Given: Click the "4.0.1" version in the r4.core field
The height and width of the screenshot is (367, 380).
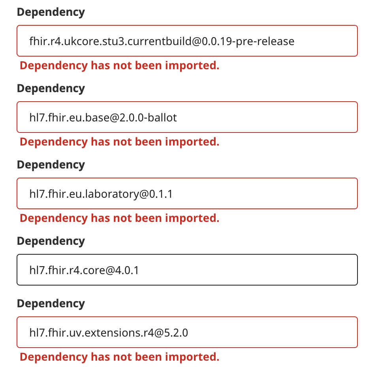Looking at the screenshot, I should coord(127,270).
